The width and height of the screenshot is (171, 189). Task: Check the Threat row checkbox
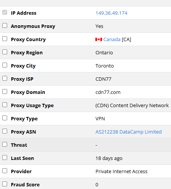click(5, 144)
